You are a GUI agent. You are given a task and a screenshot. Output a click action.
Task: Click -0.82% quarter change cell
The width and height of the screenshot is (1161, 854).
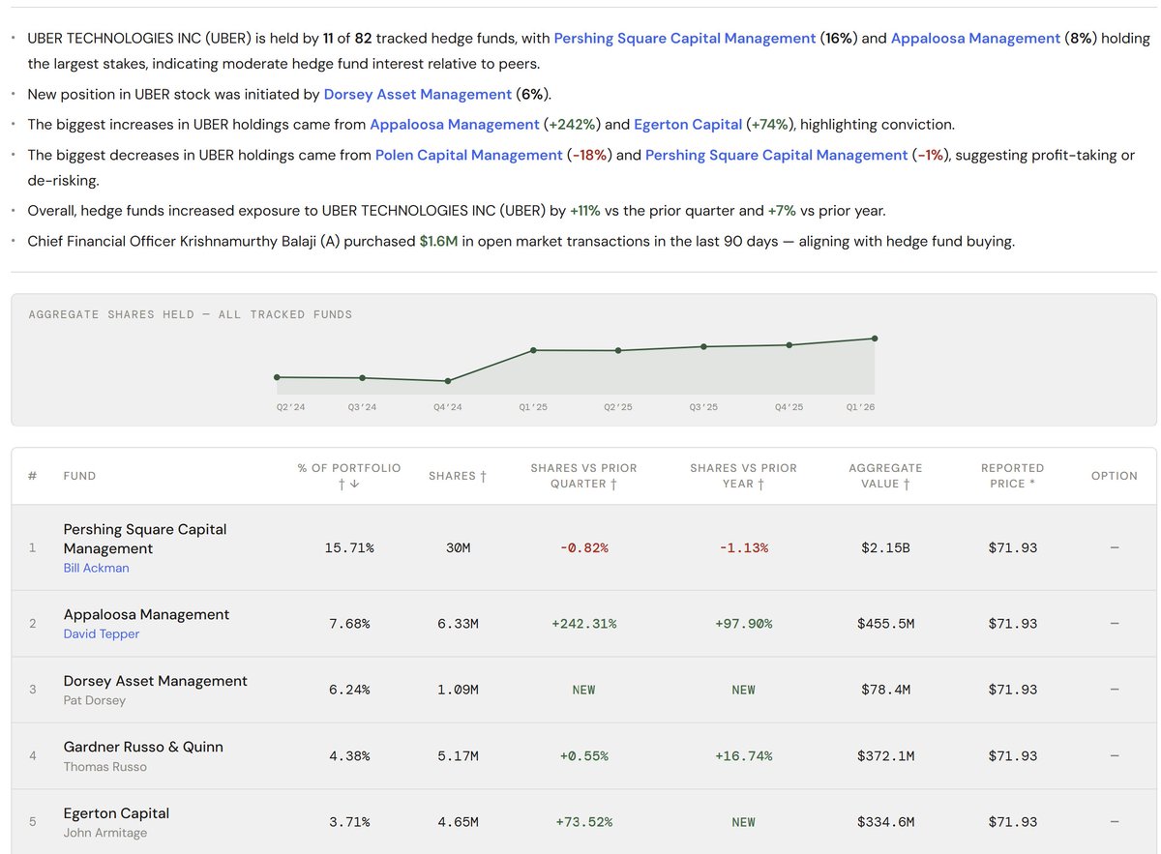pyautogui.click(x=583, y=547)
